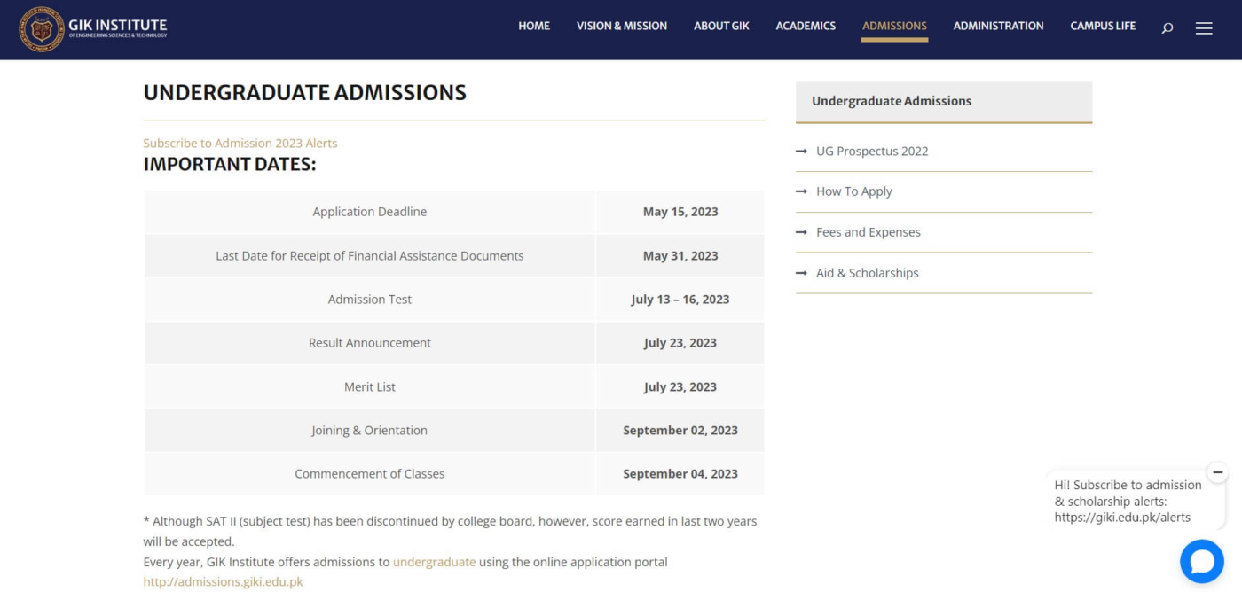Open the ABOUT GIK menu item

point(721,26)
